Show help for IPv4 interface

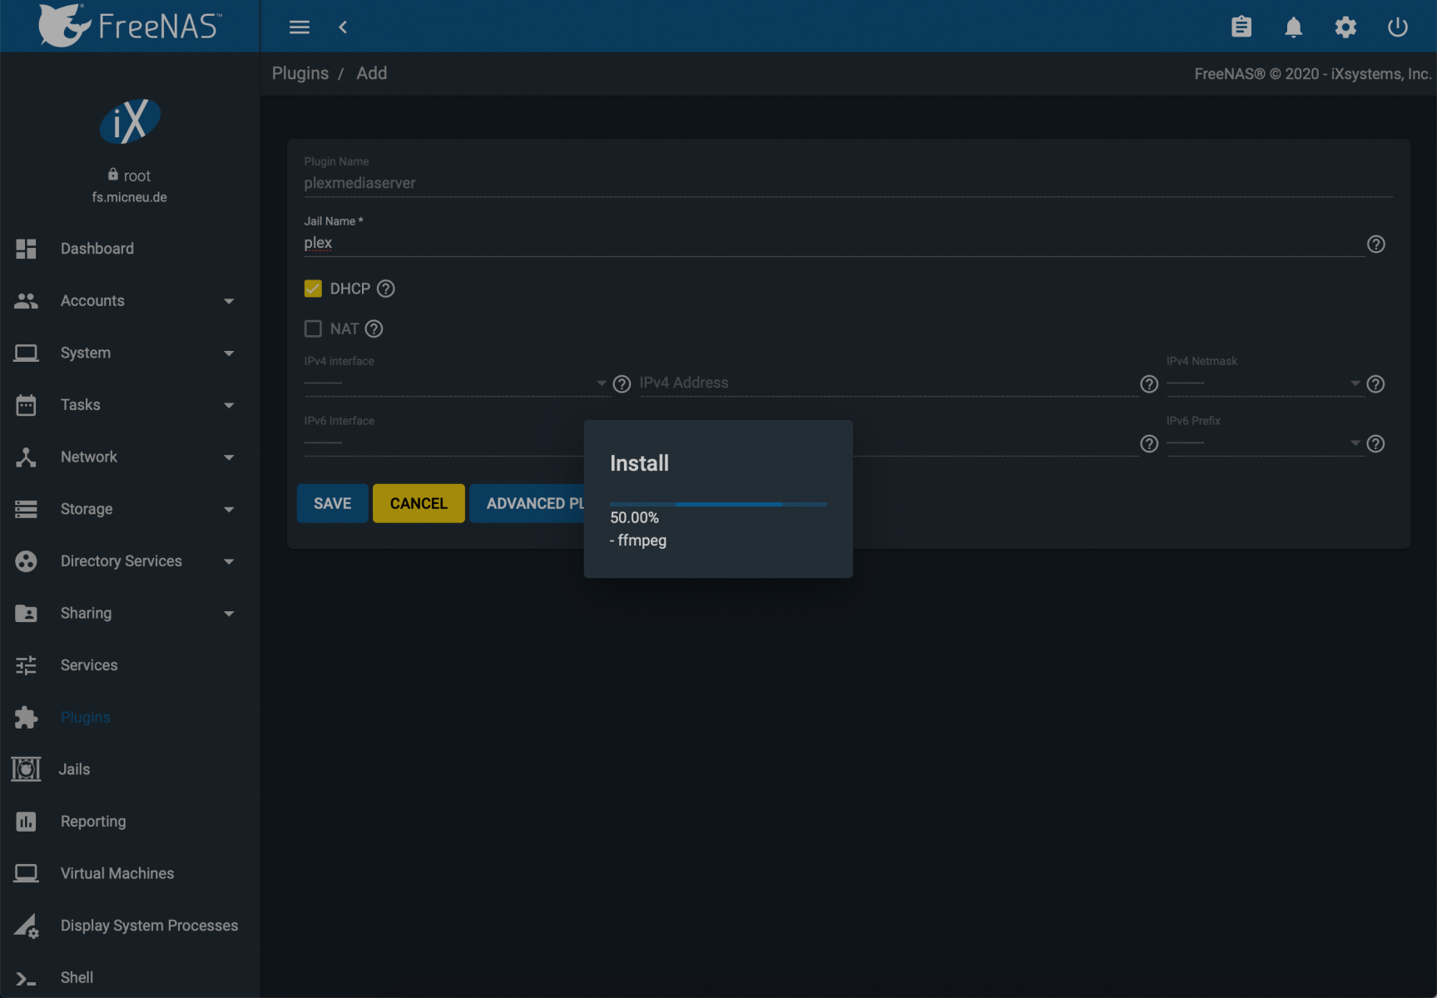tap(622, 383)
